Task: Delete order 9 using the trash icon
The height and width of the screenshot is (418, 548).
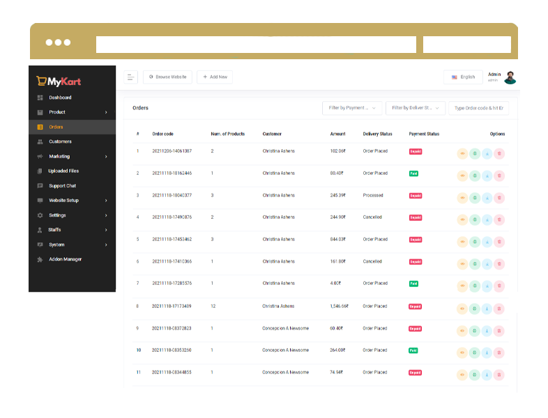Action: point(499,331)
